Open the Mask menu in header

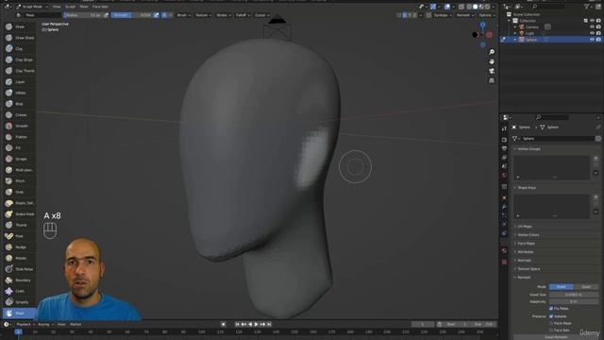click(84, 7)
